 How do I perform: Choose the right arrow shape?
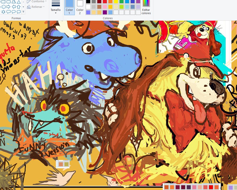9,7
